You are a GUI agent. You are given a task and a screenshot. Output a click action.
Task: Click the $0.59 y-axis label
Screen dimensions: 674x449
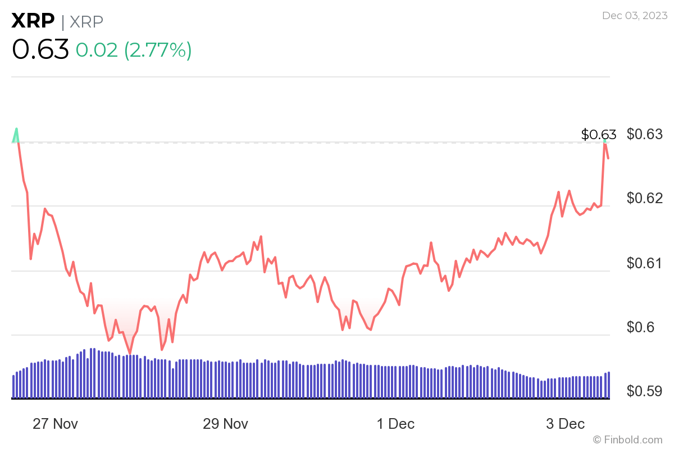pos(645,391)
